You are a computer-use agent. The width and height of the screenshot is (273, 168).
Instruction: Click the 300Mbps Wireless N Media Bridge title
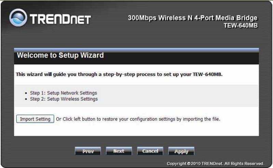click(193, 18)
